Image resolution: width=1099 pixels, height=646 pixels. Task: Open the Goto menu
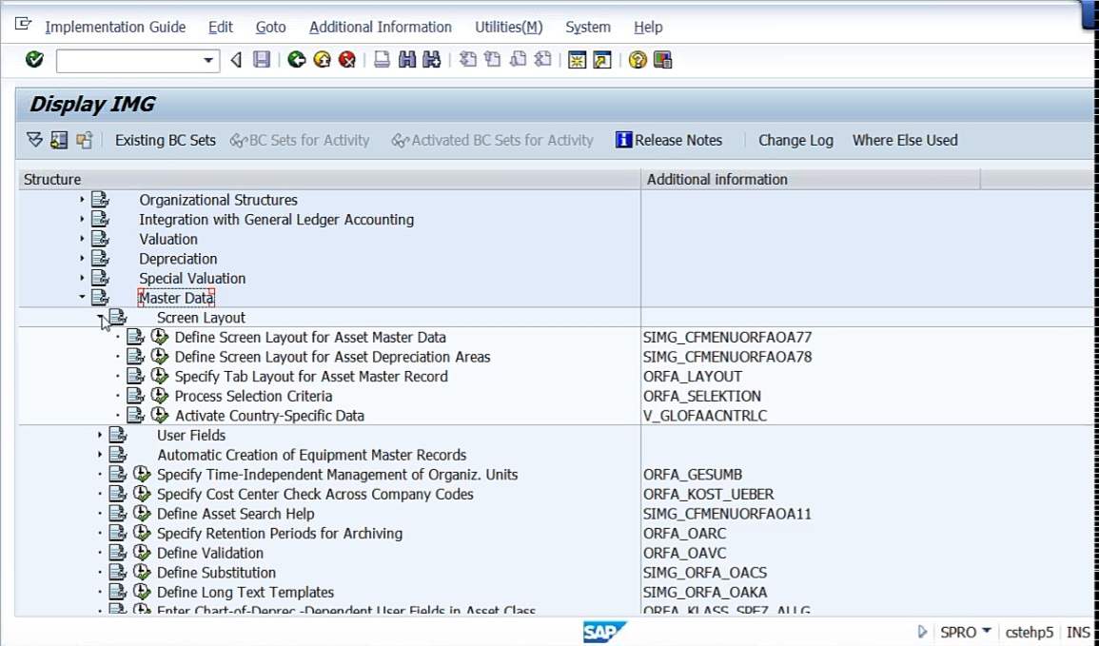270,28
